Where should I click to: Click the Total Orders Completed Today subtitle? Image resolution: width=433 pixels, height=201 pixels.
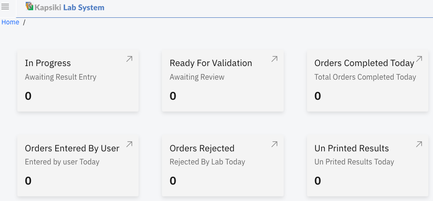pos(365,77)
